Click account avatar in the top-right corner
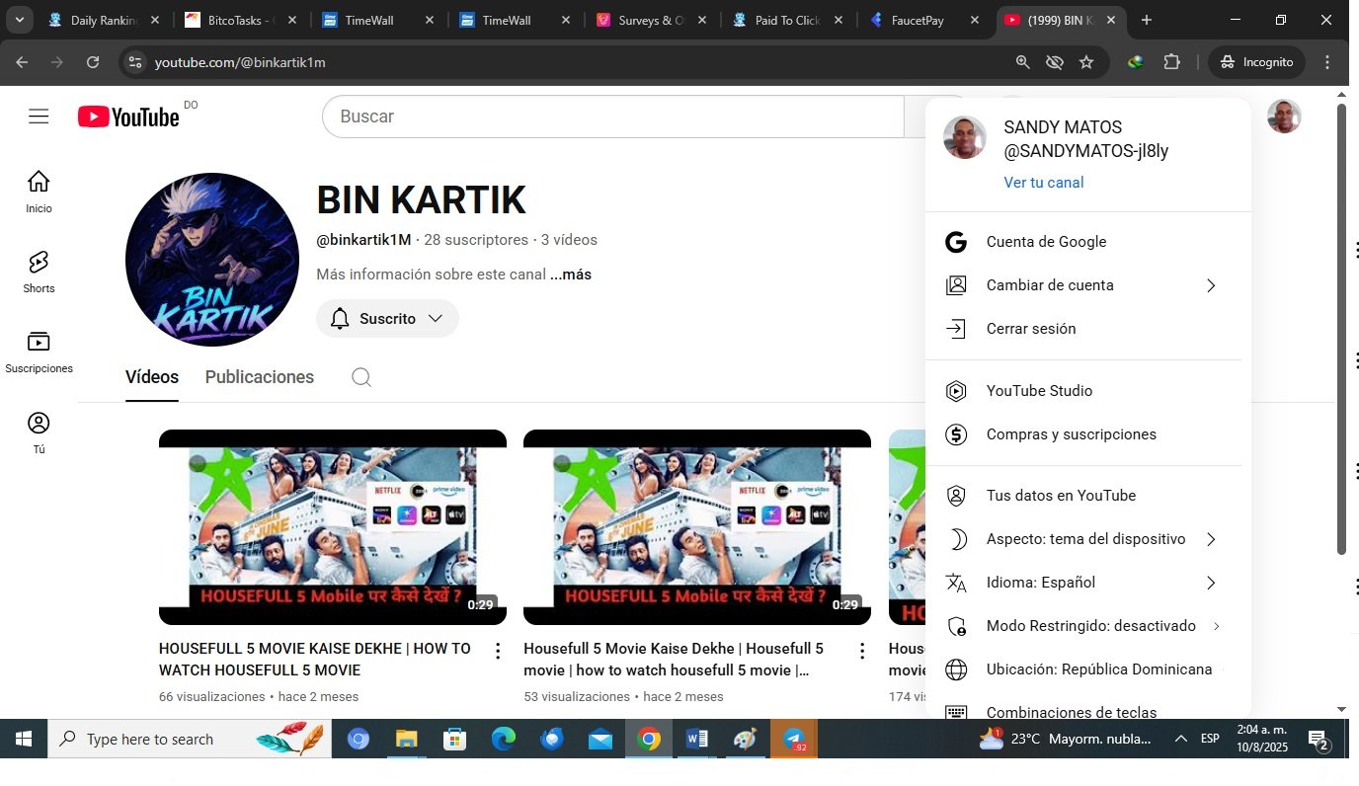1359x786 pixels. pos(1284,117)
